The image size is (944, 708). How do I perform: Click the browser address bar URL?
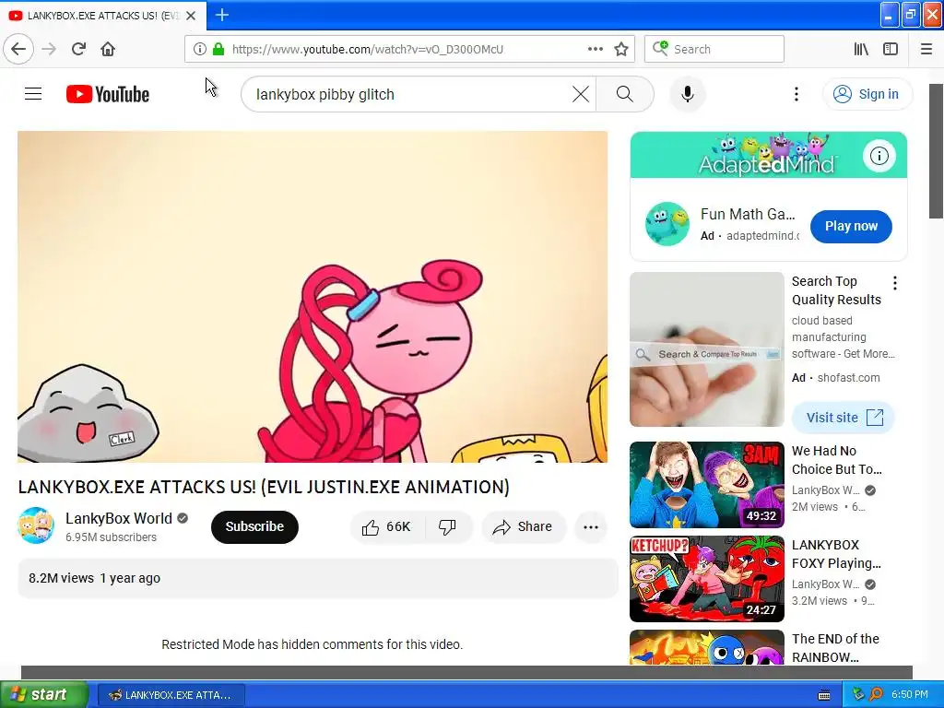(x=367, y=49)
